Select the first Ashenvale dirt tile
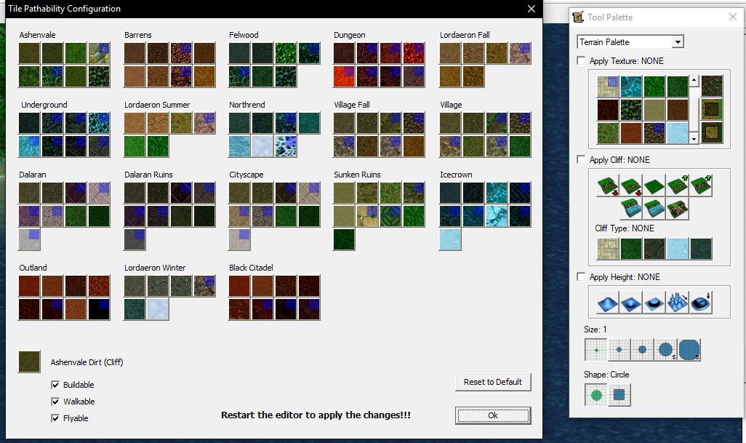 click(29, 53)
